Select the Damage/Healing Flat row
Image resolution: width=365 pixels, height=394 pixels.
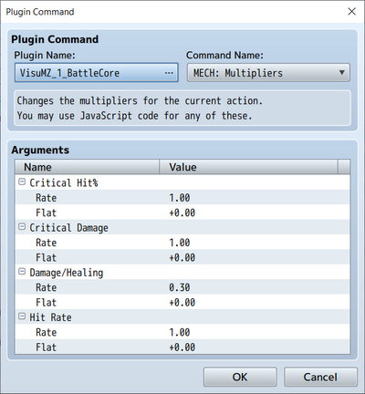click(182, 302)
